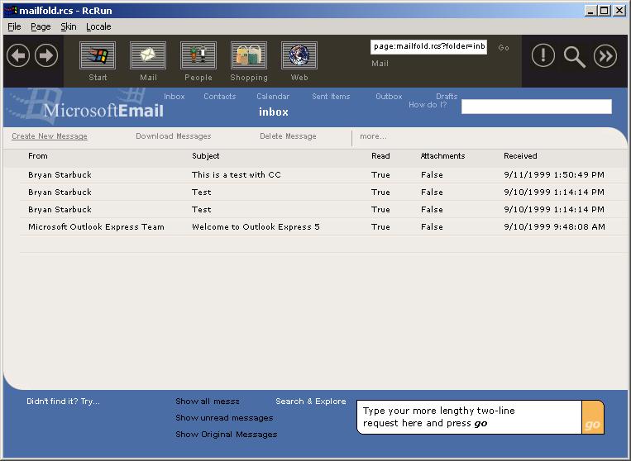Click the back arrow navigation icon
Screen dimensions: 631x461
[18, 55]
